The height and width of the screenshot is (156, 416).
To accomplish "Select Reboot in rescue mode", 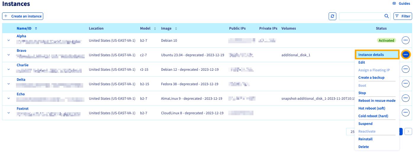I will [x=377, y=101].
